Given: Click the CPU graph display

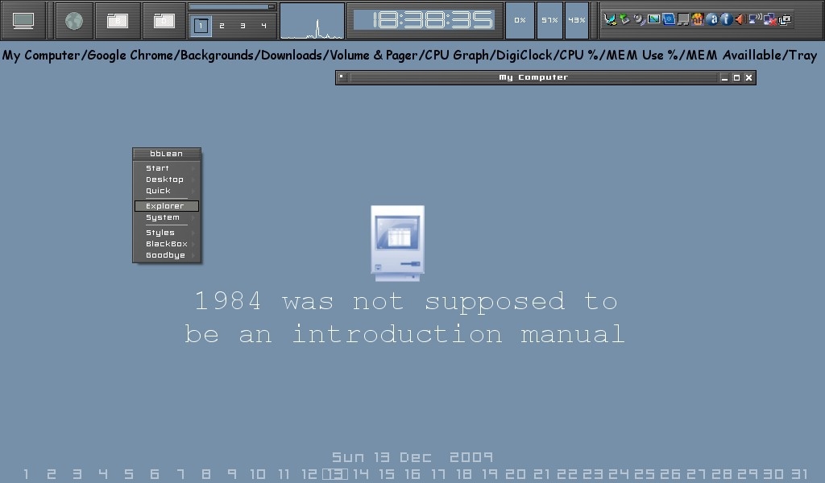Looking at the screenshot, I should [312, 22].
